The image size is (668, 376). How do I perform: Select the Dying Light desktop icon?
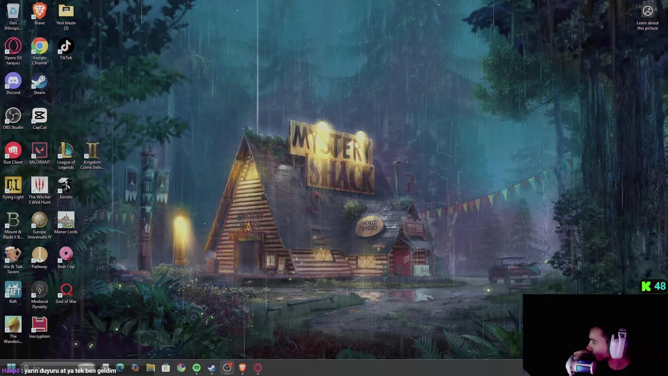(x=13, y=188)
